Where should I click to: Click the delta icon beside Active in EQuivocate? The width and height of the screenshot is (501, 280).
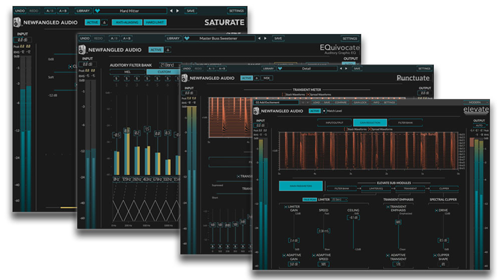pyautogui.click(x=168, y=49)
